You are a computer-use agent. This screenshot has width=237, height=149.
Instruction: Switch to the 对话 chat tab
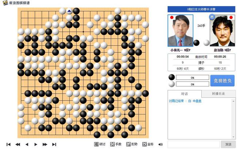pyautogui.click(x=184, y=94)
